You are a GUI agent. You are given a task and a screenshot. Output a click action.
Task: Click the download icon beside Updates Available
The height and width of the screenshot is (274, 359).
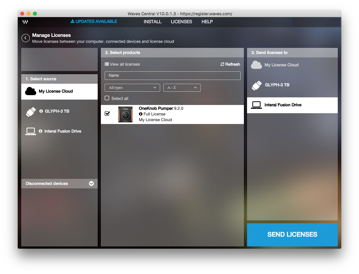pyautogui.click(x=72, y=21)
